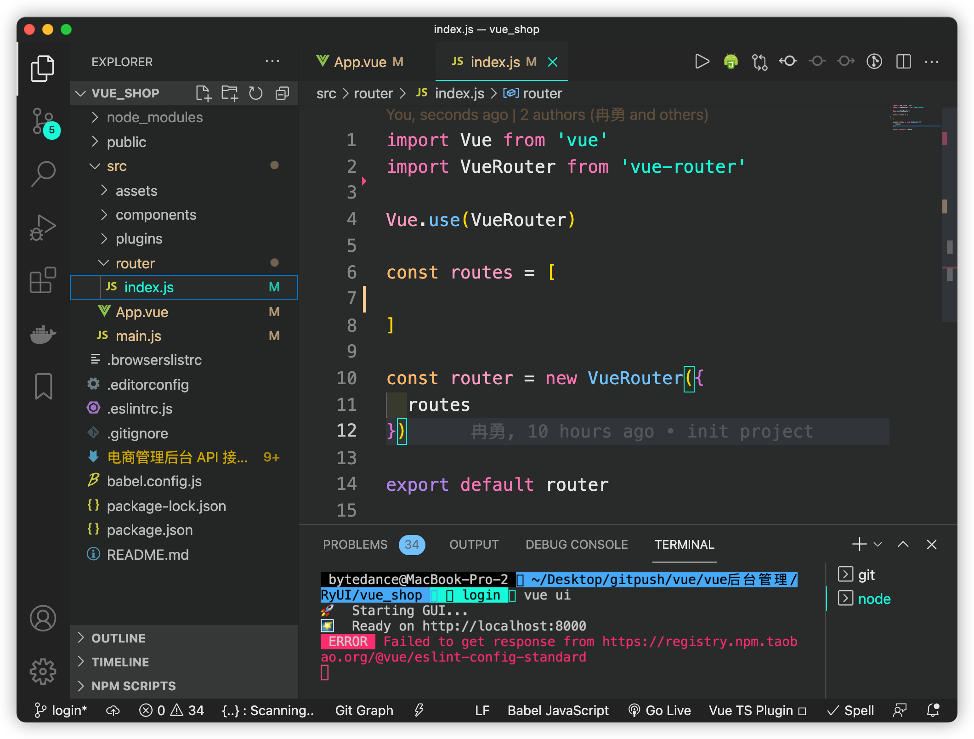Create a new file in VUE_SHOP

(203, 93)
